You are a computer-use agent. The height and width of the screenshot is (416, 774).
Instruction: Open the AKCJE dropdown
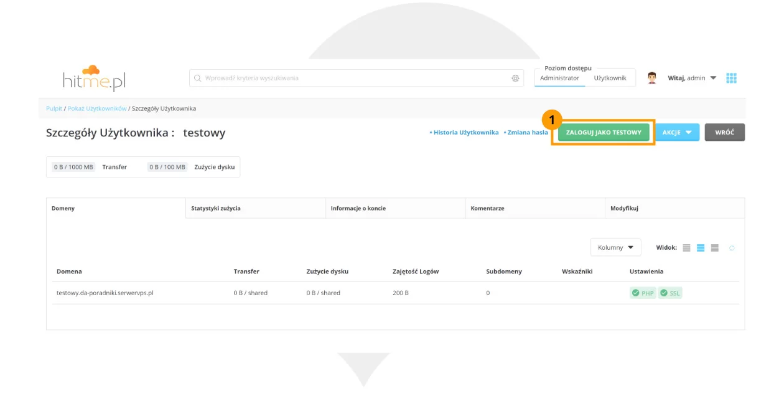click(677, 133)
